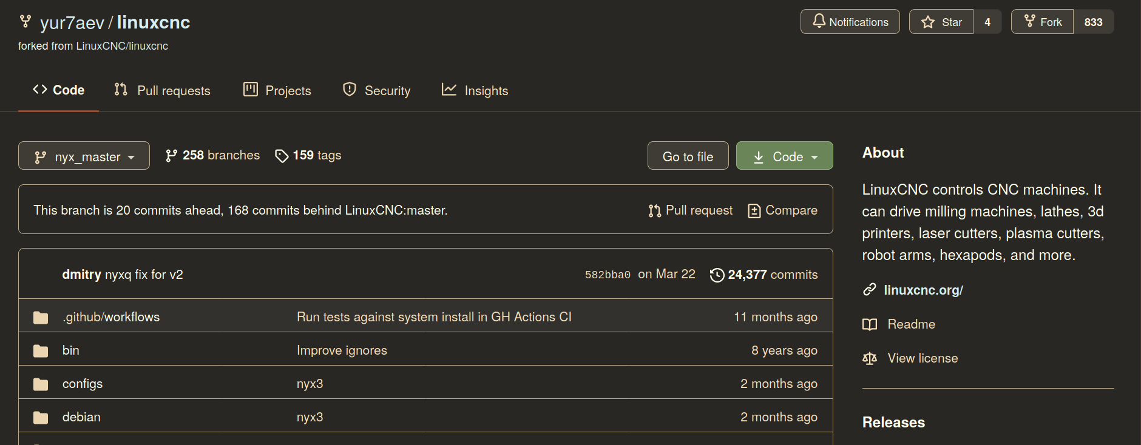Follow the LinuxCNC/linuxcnc forked-from link
The height and width of the screenshot is (445, 1141).
(122, 46)
